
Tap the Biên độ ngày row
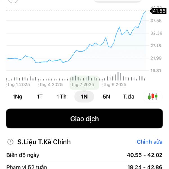(x=84, y=155)
